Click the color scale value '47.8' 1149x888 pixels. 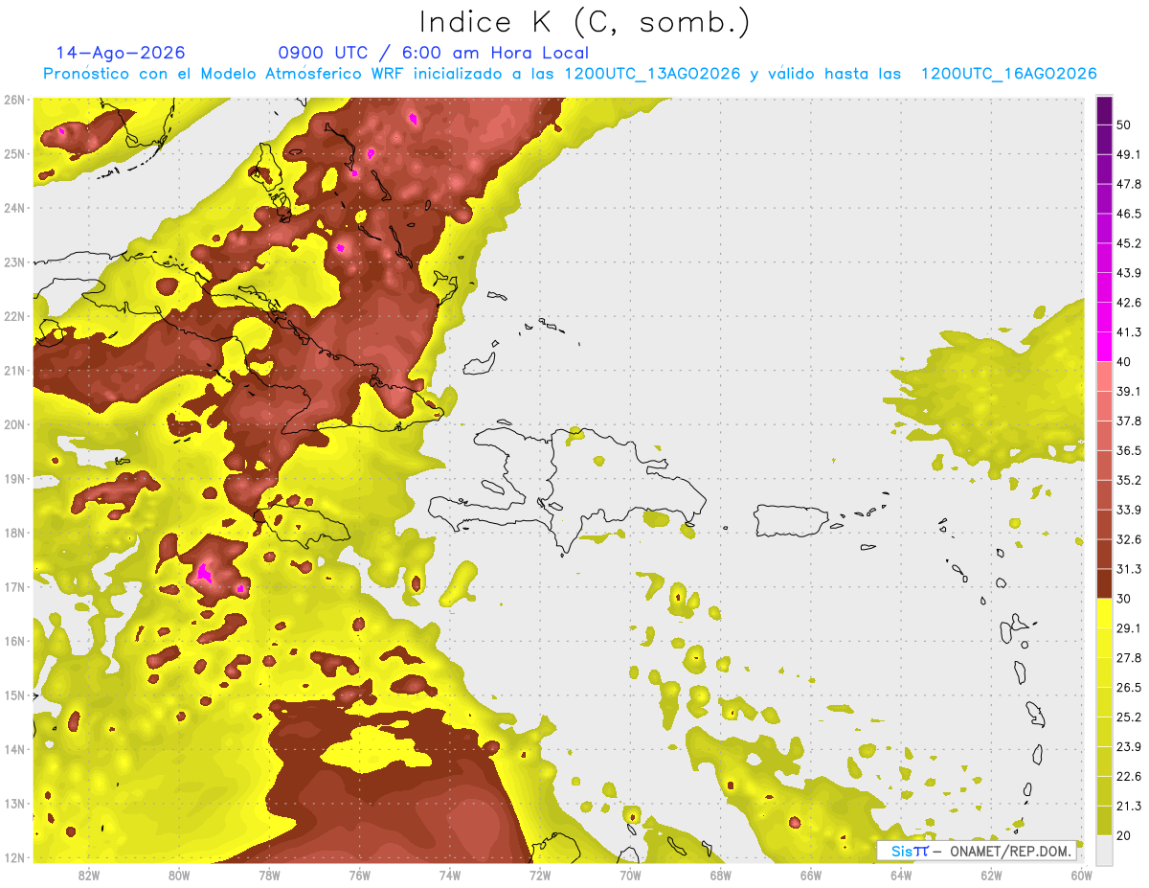(x=1130, y=184)
